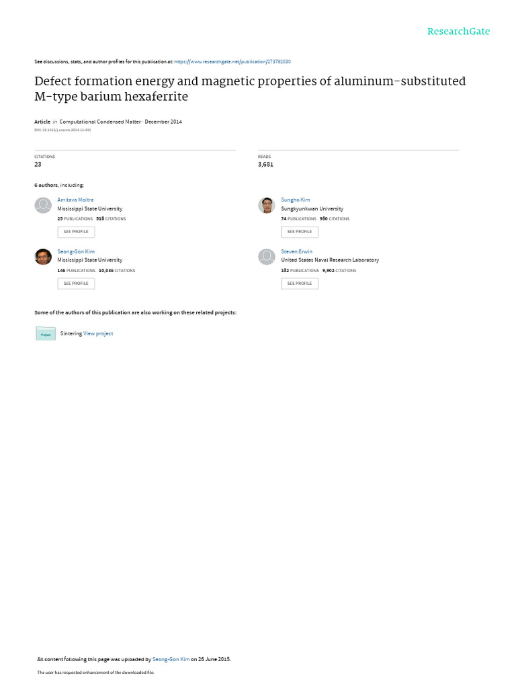This screenshot has width=516, height=688.
Task: Click See Profile under Amitava Moitra
Action: pyautogui.click(x=76, y=232)
